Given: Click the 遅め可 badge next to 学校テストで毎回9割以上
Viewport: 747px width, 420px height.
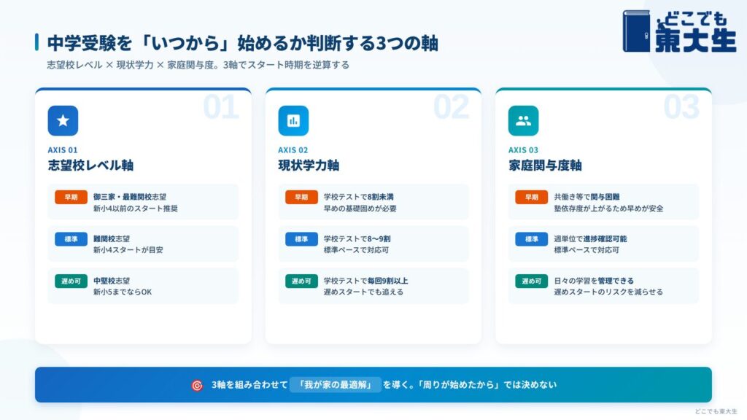Looking at the screenshot, I should point(301,281).
